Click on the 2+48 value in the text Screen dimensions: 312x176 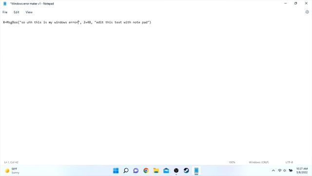(88, 22)
